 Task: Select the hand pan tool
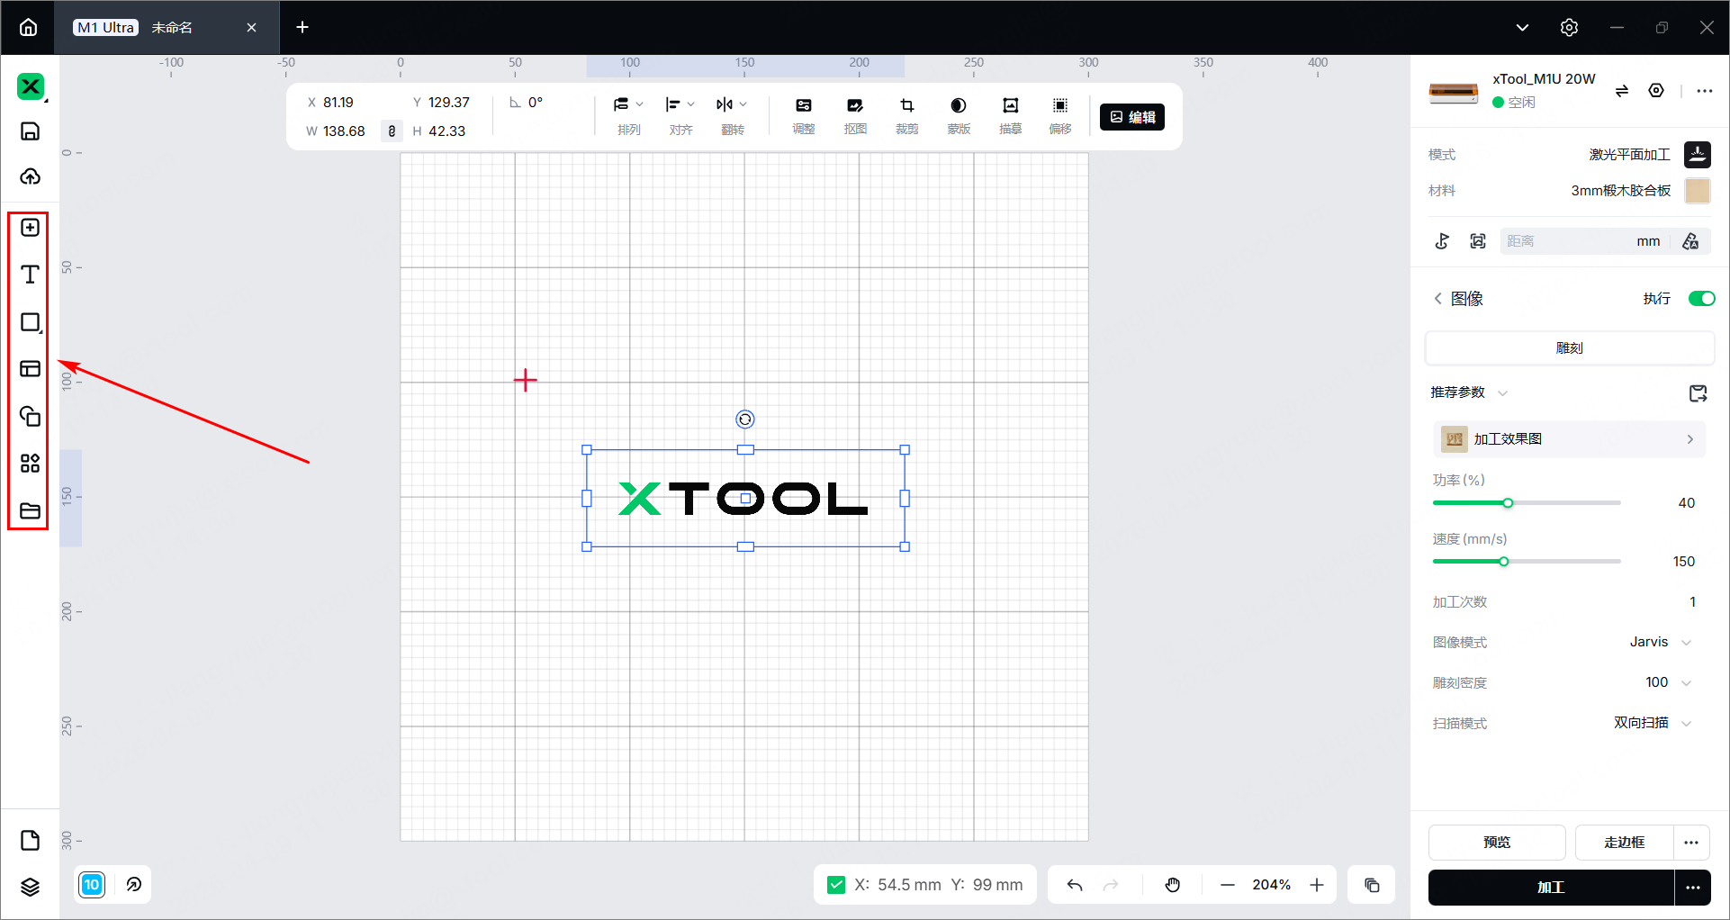pos(1173,885)
